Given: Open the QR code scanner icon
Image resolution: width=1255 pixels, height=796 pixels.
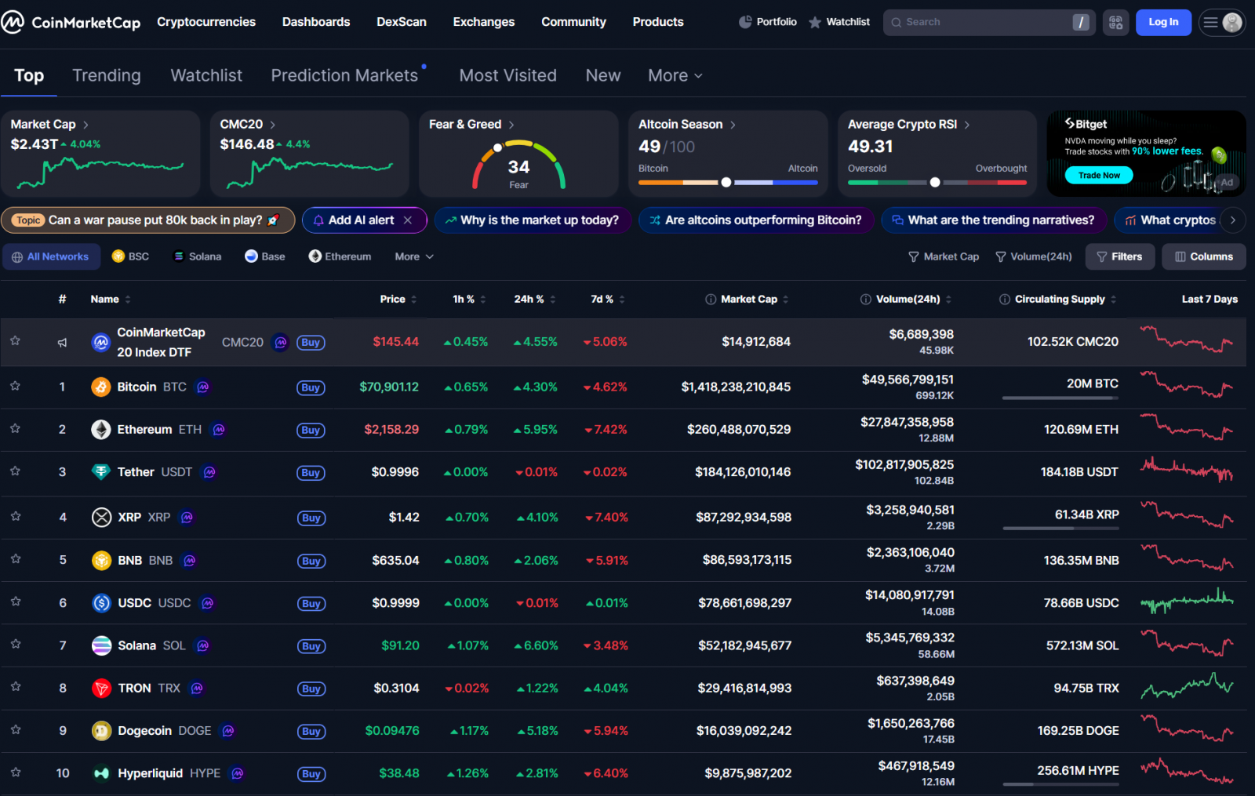Looking at the screenshot, I should 1115,22.
